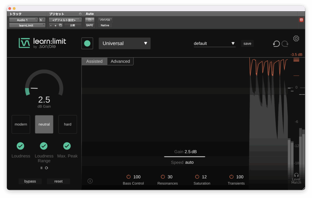Open the Universal profile dropdown
This screenshot has width=312, height=198.
(x=125, y=43)
